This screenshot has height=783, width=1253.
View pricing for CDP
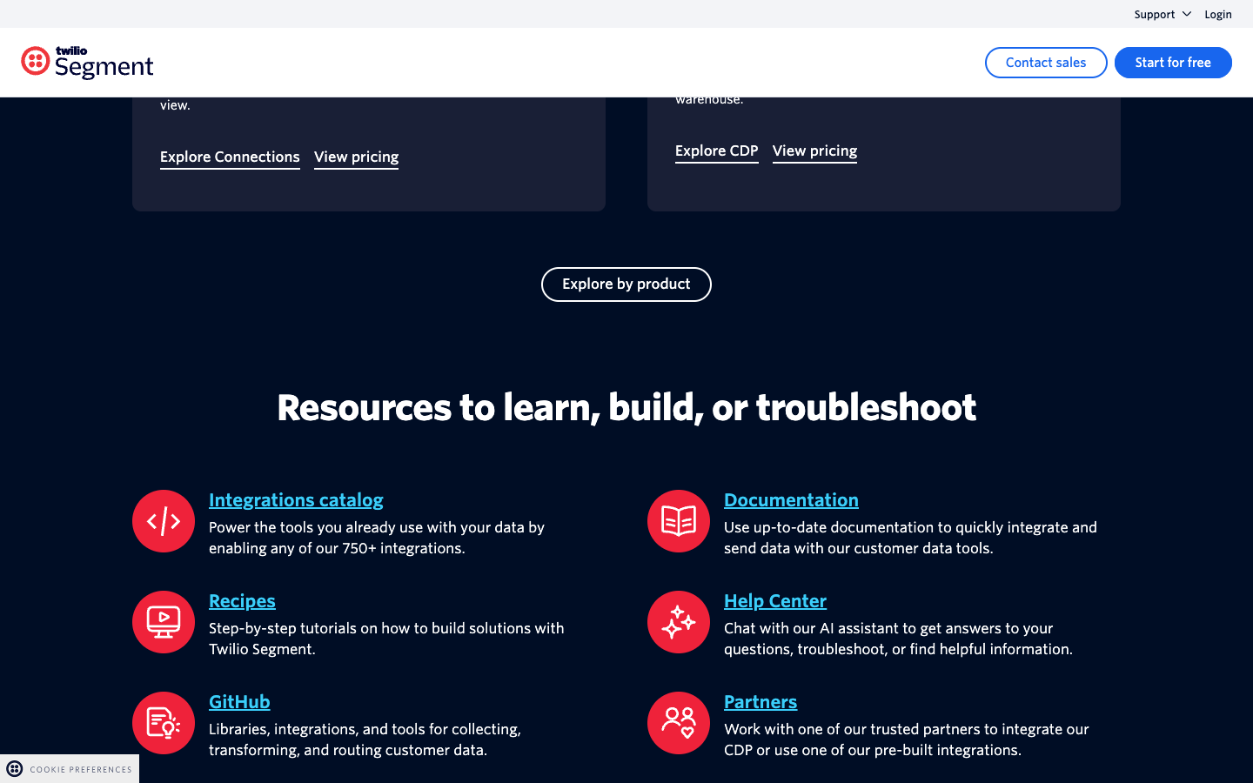tap(814, 151)
